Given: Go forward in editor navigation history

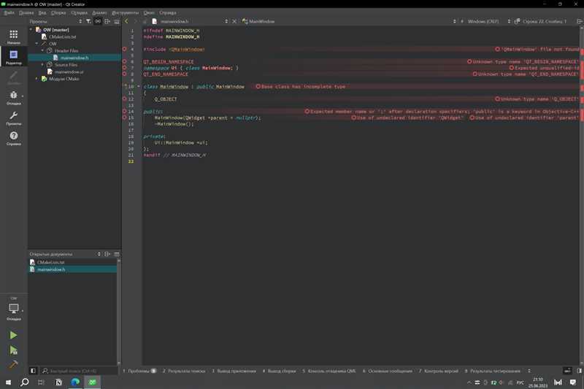Looking at the screenshot, I should click(136, 21).
